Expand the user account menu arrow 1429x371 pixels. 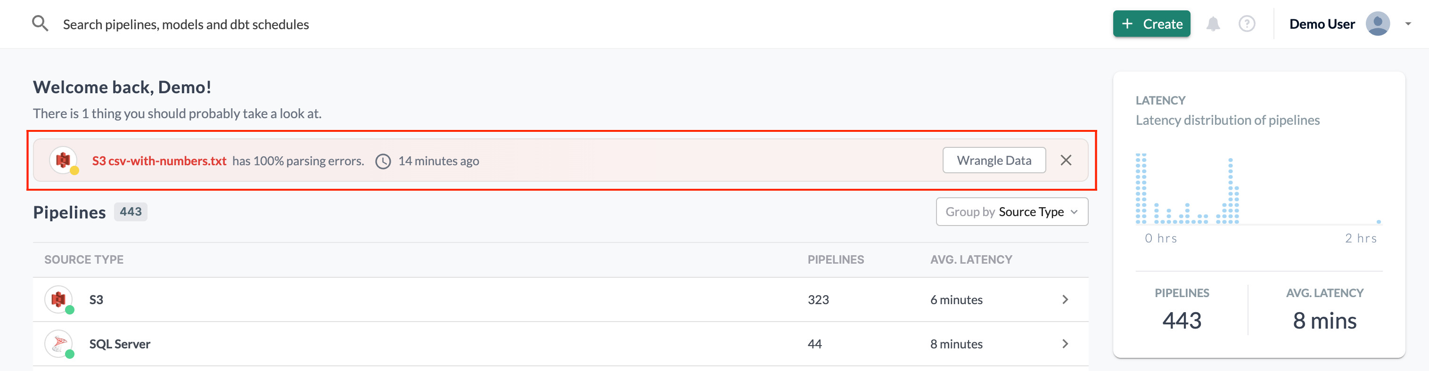pos(1408,24)
